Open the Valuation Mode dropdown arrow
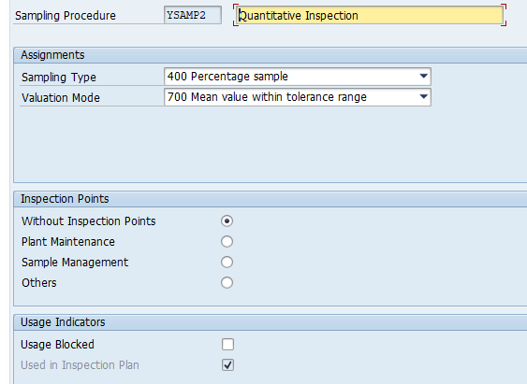Screen dimensions: 527x384 pos(423,97)
